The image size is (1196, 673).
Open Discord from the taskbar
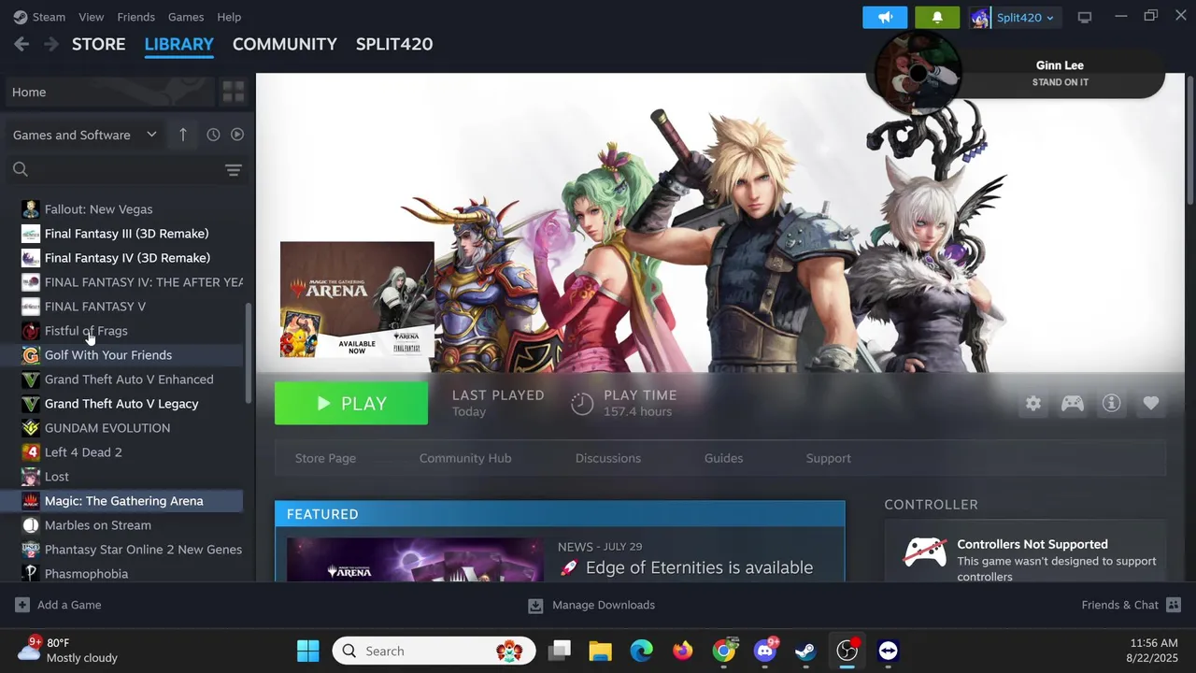click(x=765, y=651)
